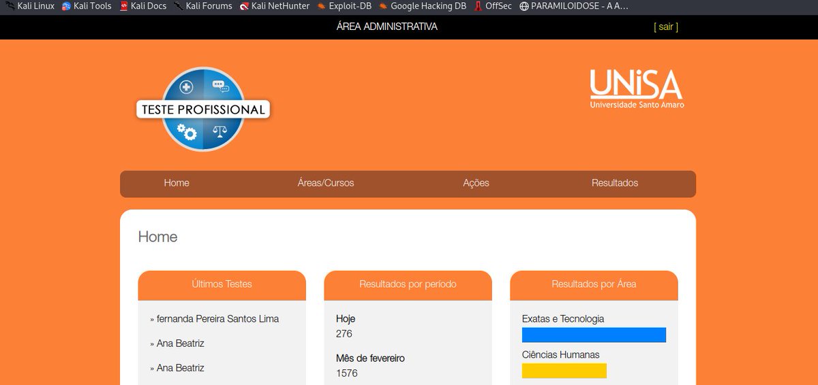Click the Kali Tools favicon
Image resolution: width=818 pixels, height=385 pixels.
coord(67,6)
